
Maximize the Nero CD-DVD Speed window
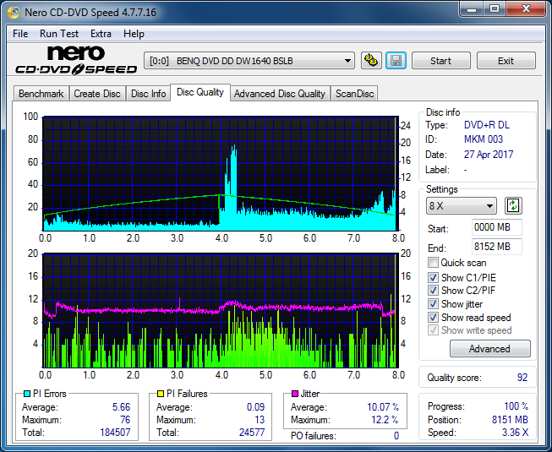click(x=494, y=9)
